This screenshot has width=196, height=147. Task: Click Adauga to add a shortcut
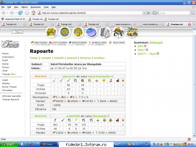[156, 42]
